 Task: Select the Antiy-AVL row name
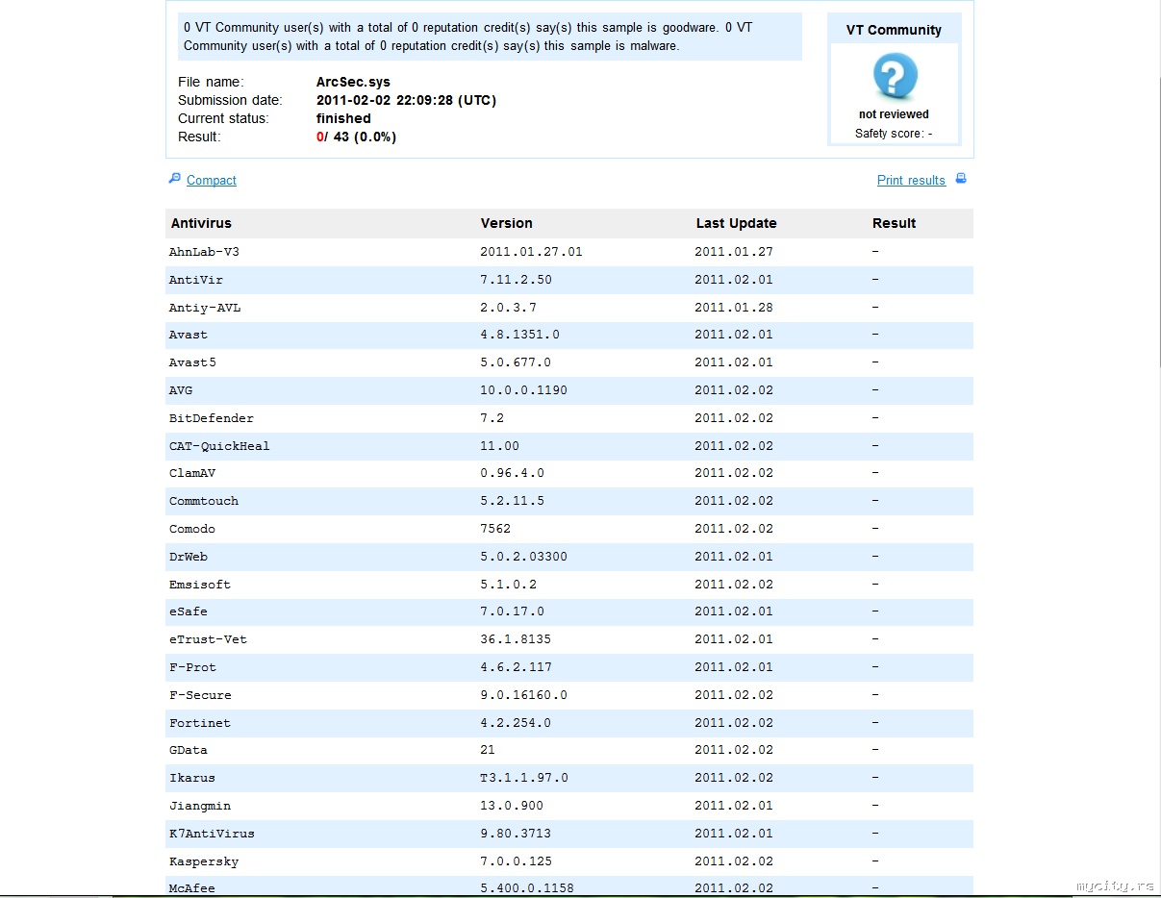click(205, 308)
